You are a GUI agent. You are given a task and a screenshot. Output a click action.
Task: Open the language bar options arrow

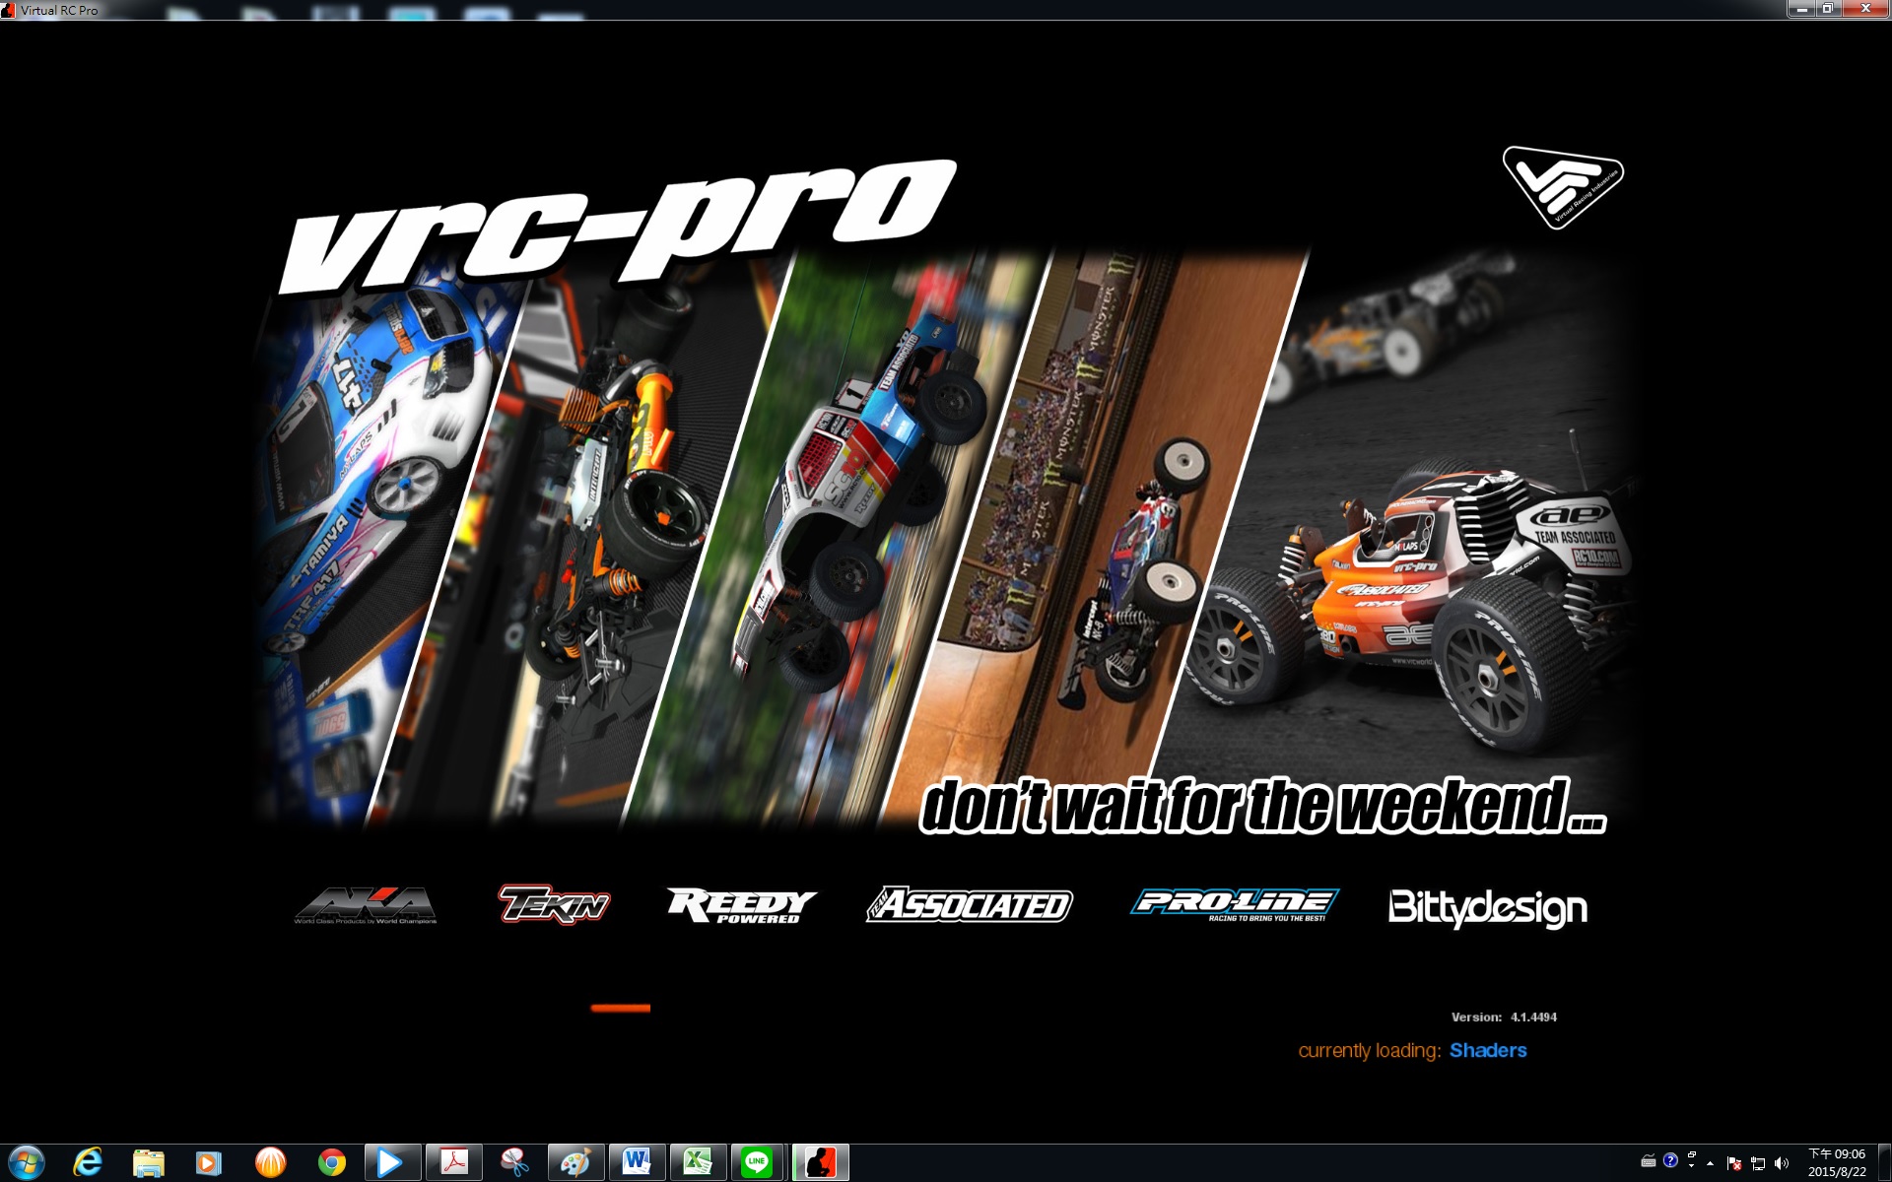pyautogui.click(x=1692, y=1167)
